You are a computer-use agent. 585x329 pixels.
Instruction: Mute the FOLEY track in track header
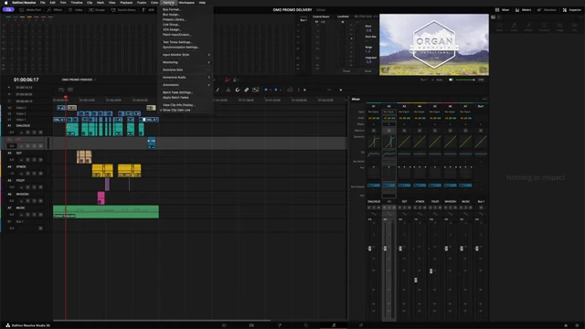click(x=40, y=186)
